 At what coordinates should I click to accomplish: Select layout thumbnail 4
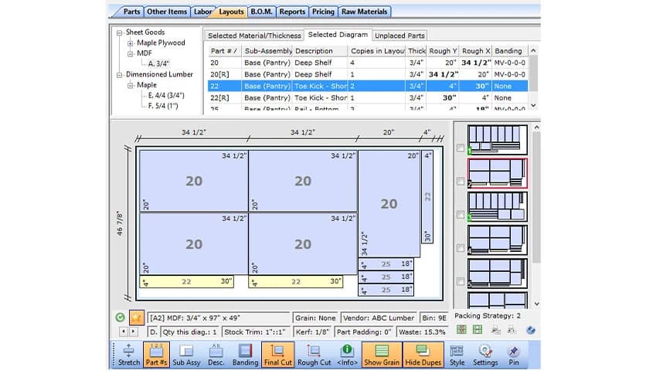point(498,240)
